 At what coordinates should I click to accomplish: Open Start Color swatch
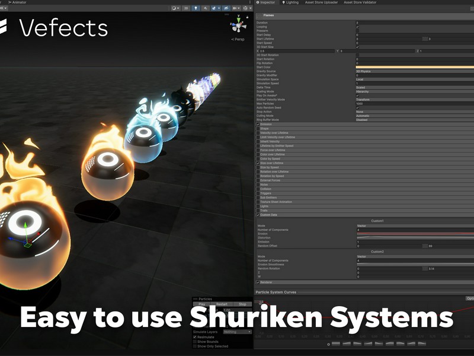[415, 67]
